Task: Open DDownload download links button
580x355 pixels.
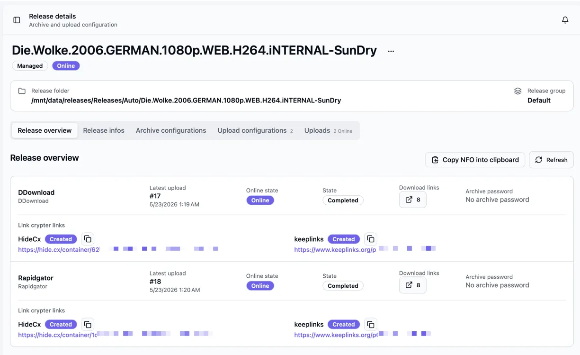Action: [412, 200]
